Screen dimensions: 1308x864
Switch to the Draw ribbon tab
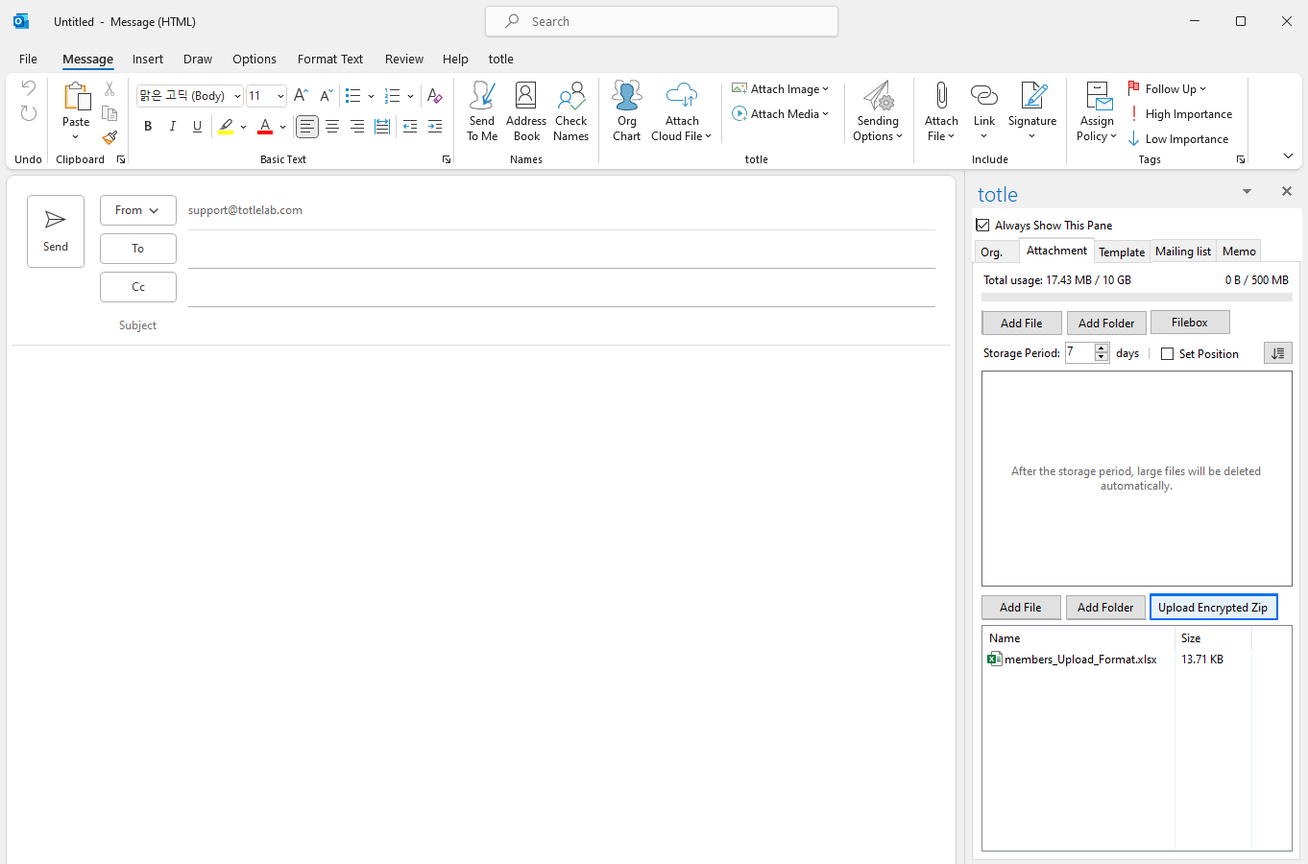click(x=198, y=59)
